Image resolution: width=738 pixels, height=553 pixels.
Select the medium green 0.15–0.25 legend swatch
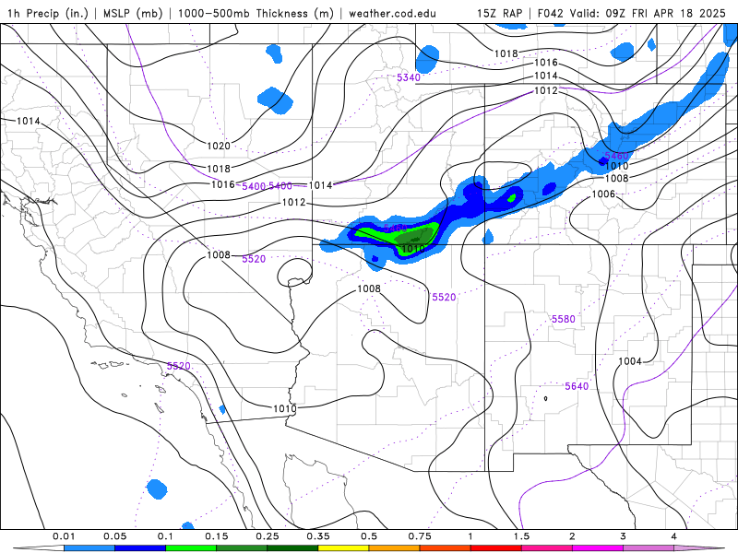(242, 548)
